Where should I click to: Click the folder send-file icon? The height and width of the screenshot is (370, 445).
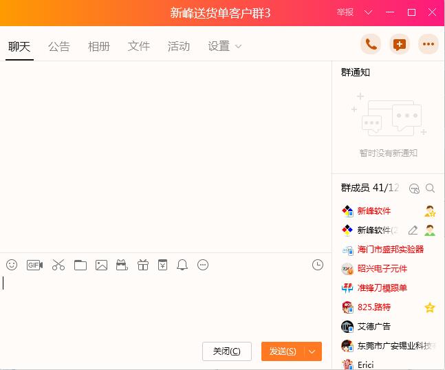[80, 265]
